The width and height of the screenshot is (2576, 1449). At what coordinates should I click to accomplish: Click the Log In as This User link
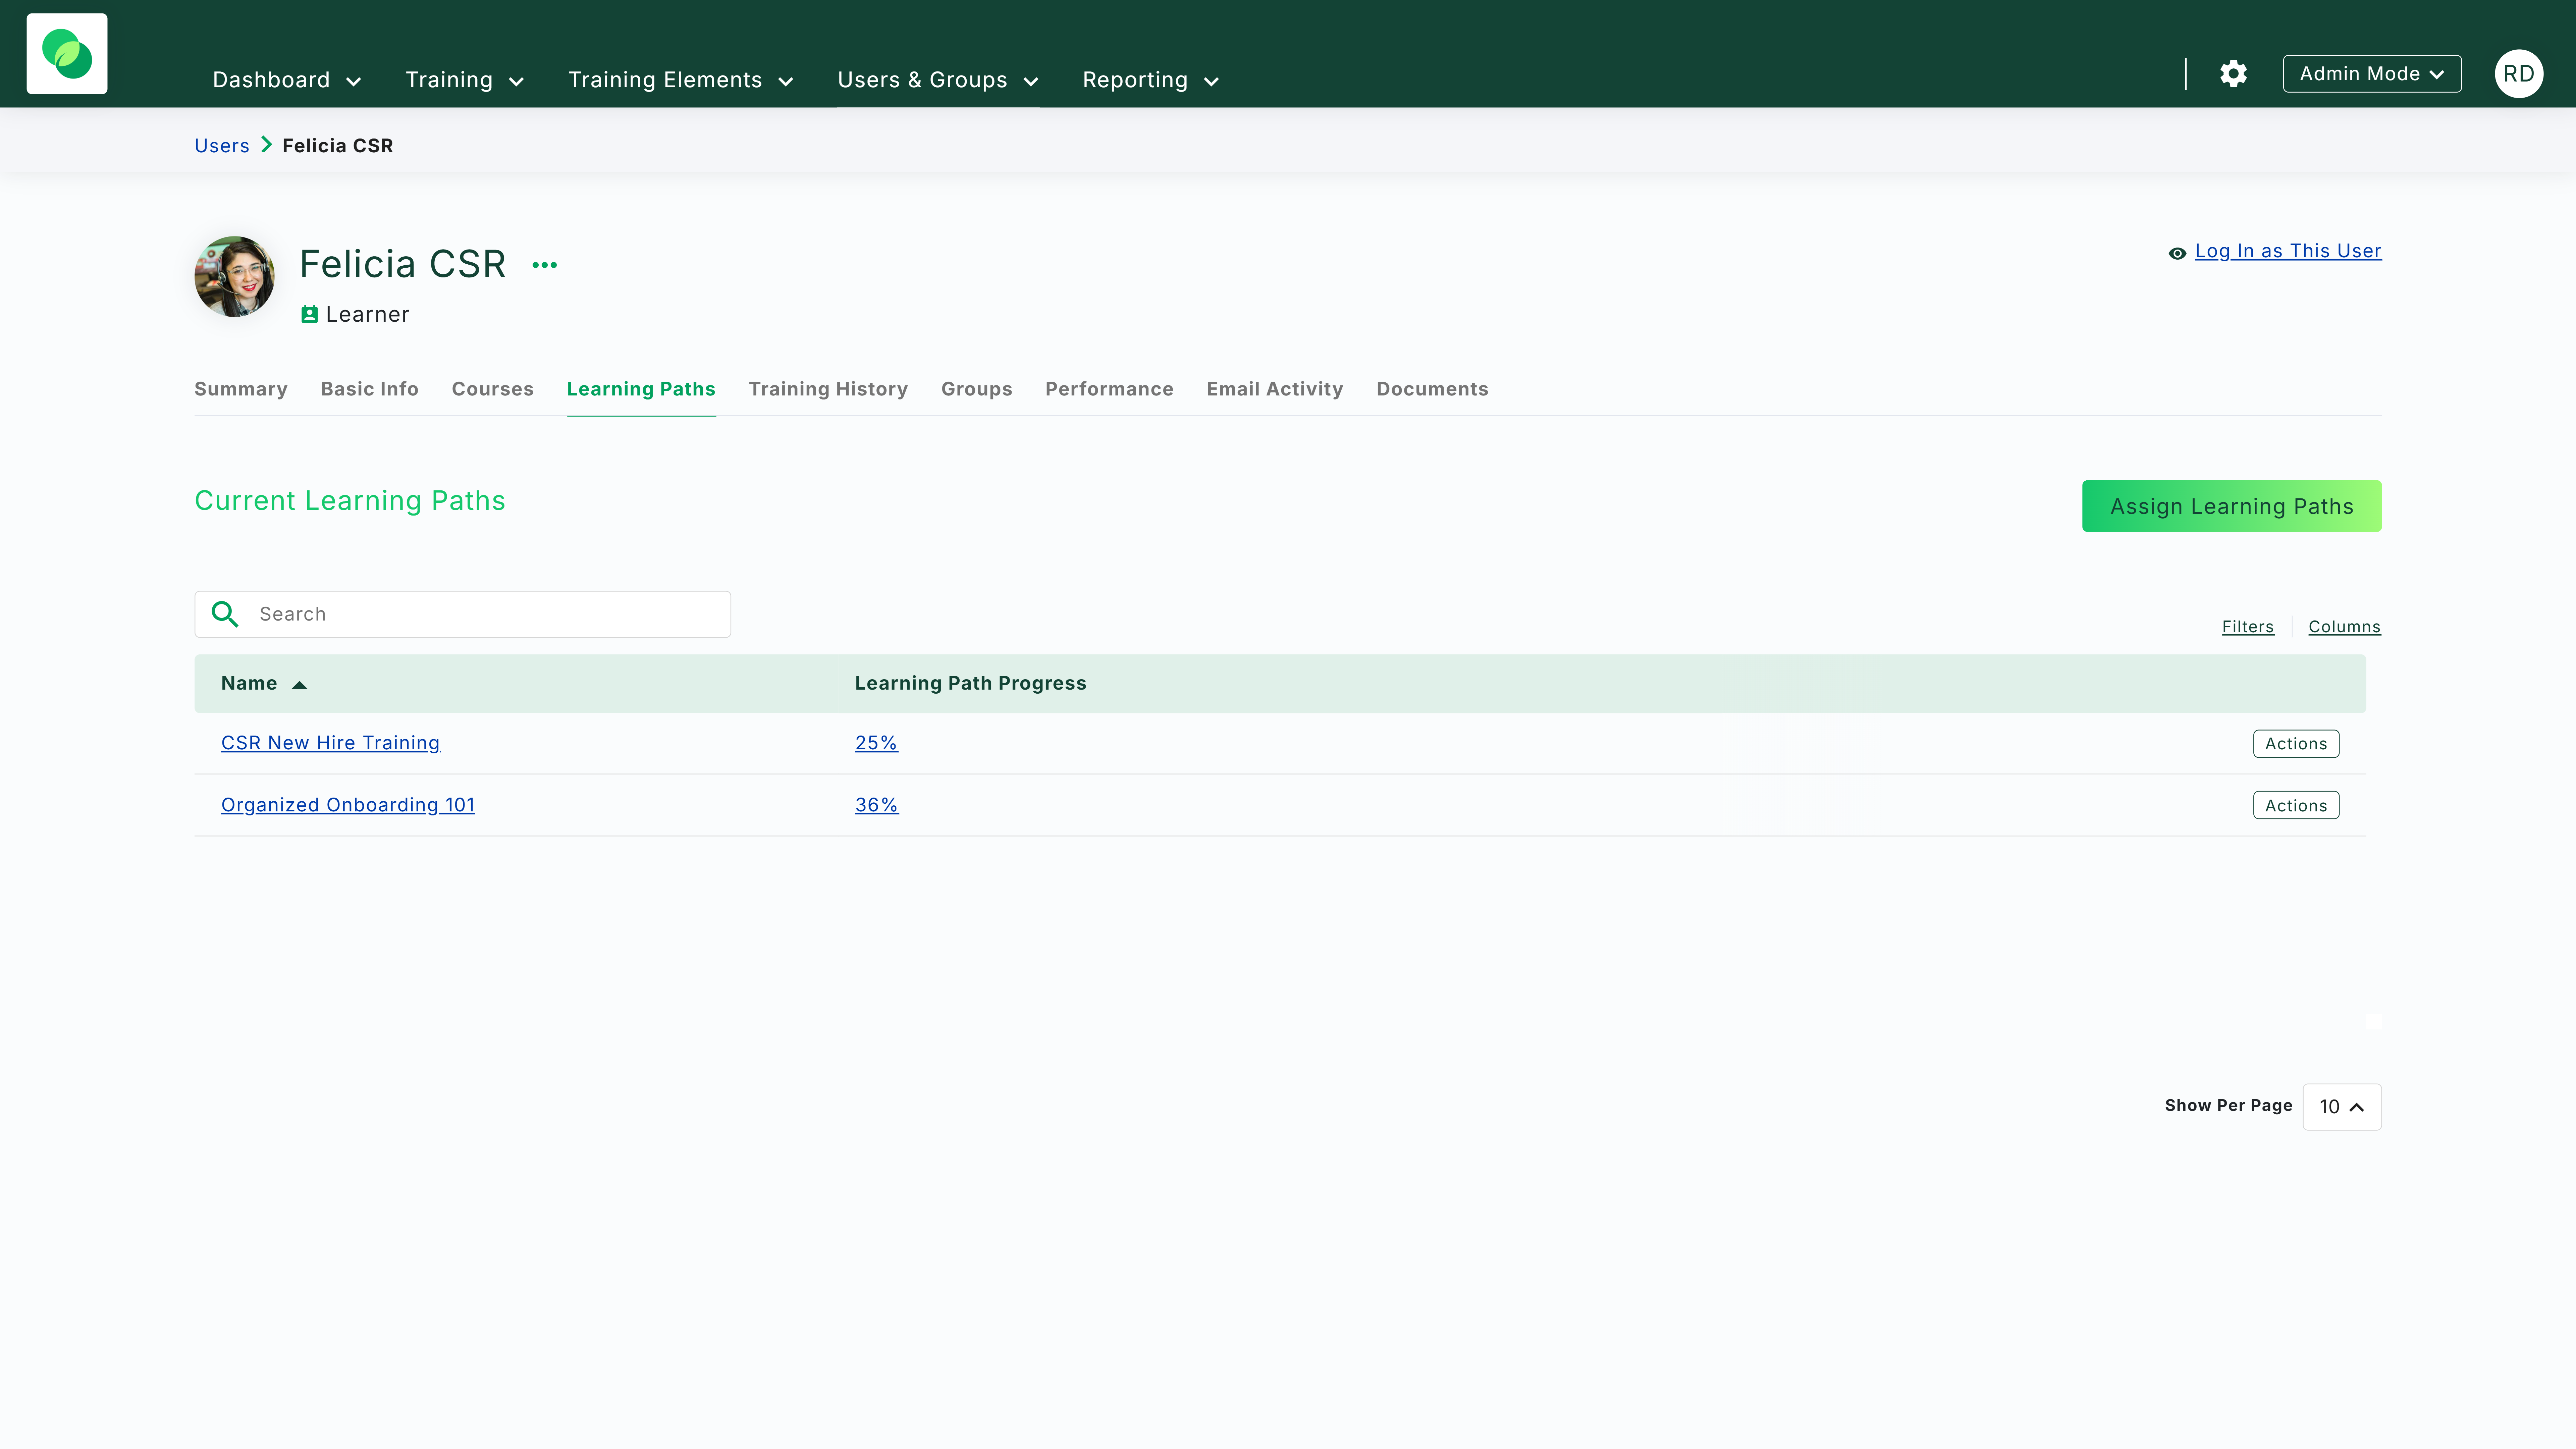click(2288, 251)
